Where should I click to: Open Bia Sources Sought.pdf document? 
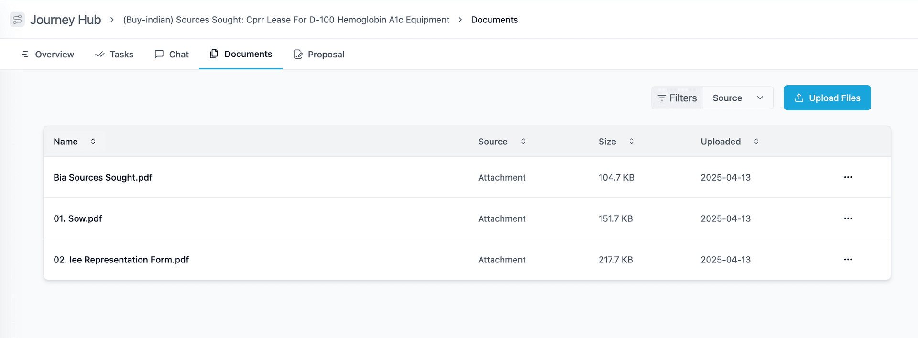pyautogui.click(x=103, y=177)
